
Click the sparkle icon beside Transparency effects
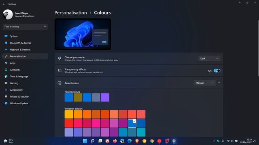pos(59,70)
